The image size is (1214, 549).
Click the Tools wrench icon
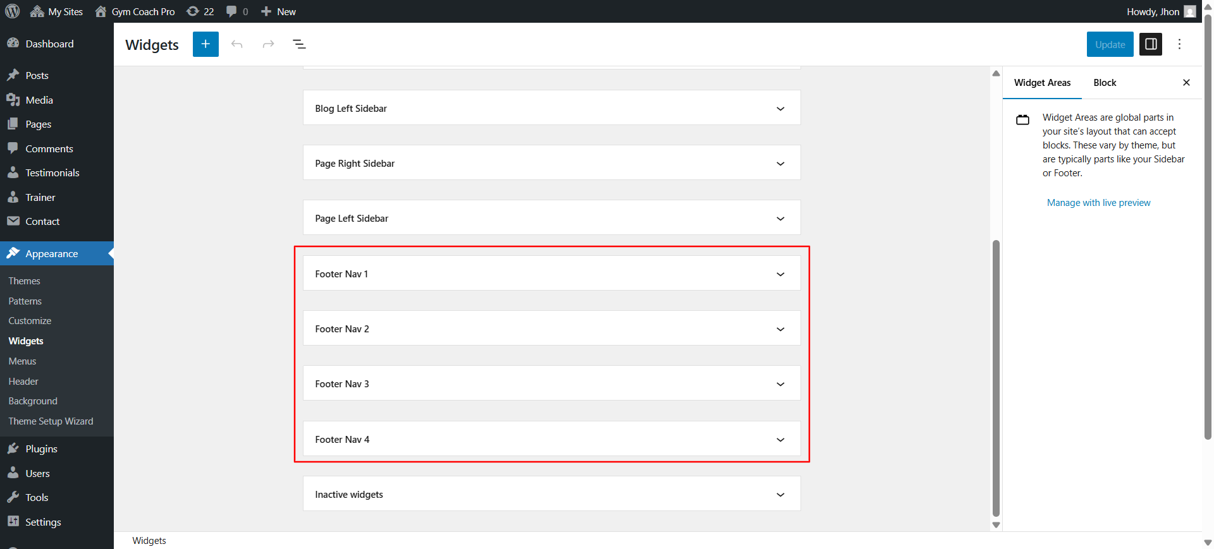click(13, 497)
